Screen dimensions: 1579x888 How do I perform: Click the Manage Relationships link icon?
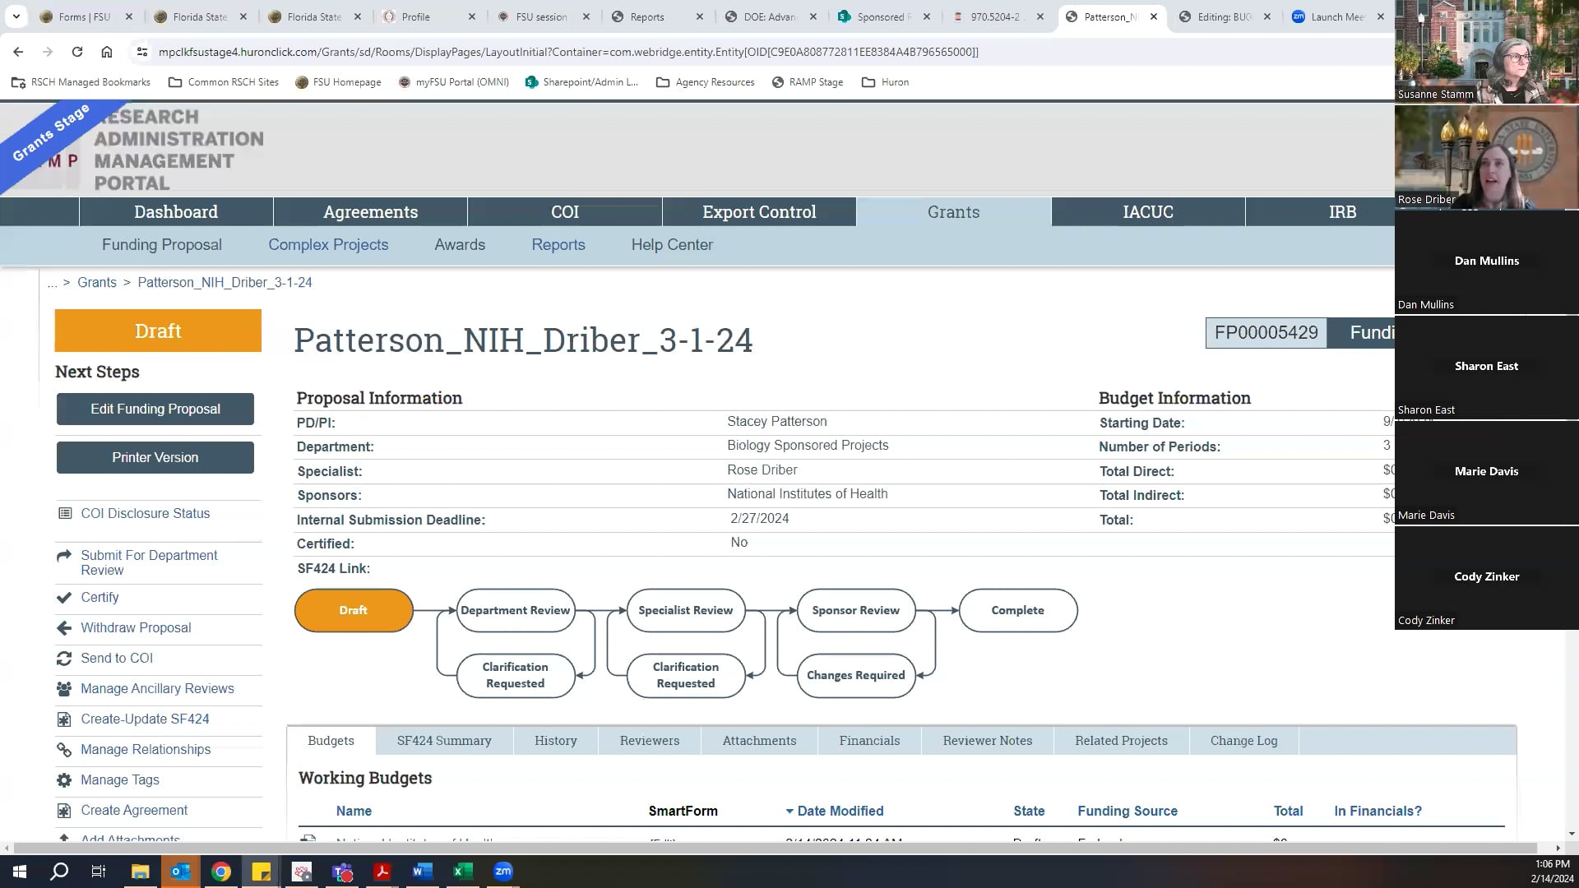(64, 750)
